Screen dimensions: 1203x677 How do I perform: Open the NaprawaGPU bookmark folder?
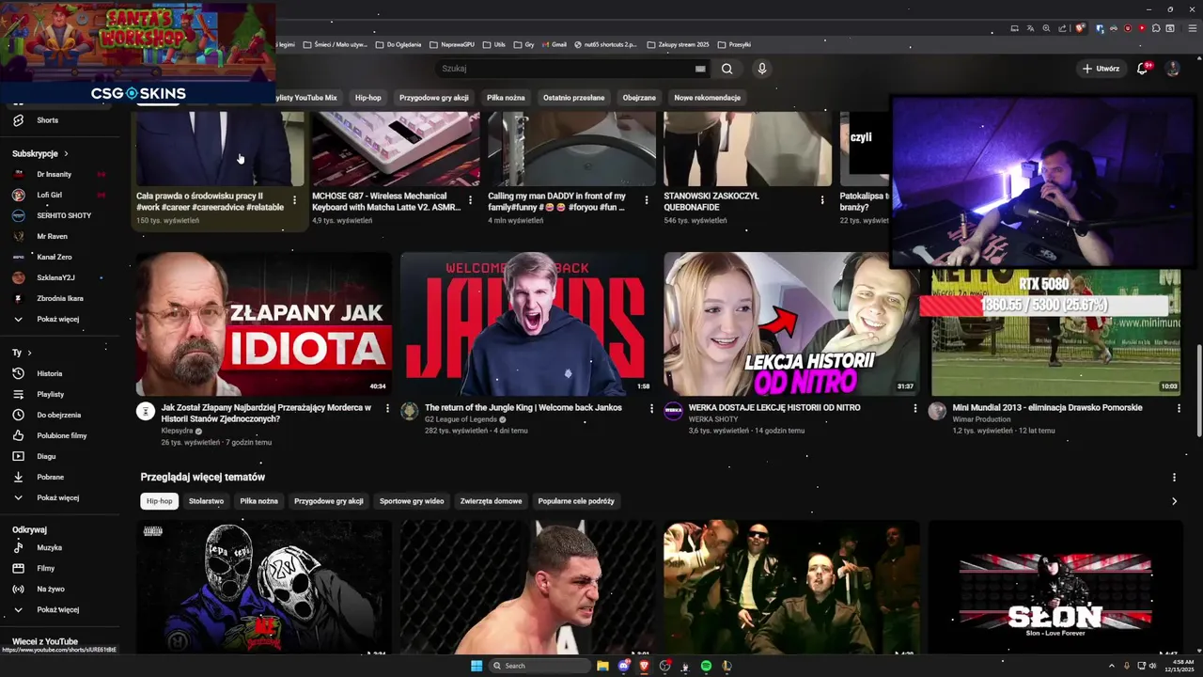point(454,44)
